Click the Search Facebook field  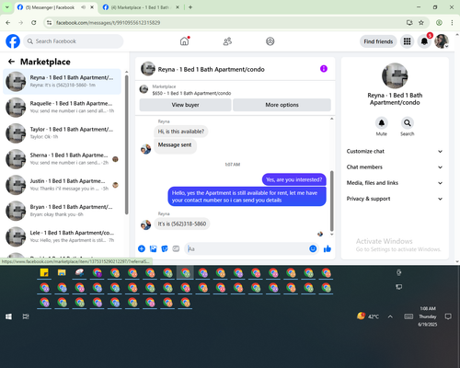(x=74, y=41)
